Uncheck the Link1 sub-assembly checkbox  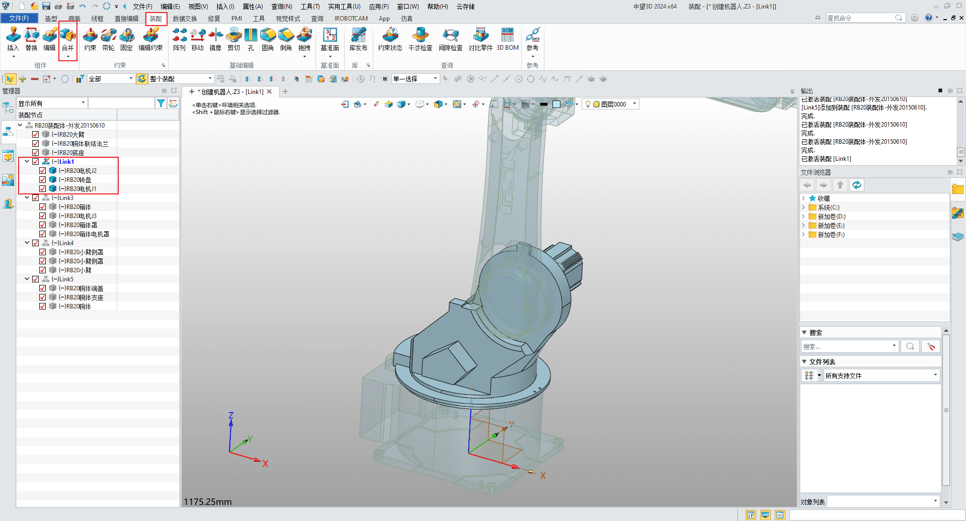tap(36, 161)
